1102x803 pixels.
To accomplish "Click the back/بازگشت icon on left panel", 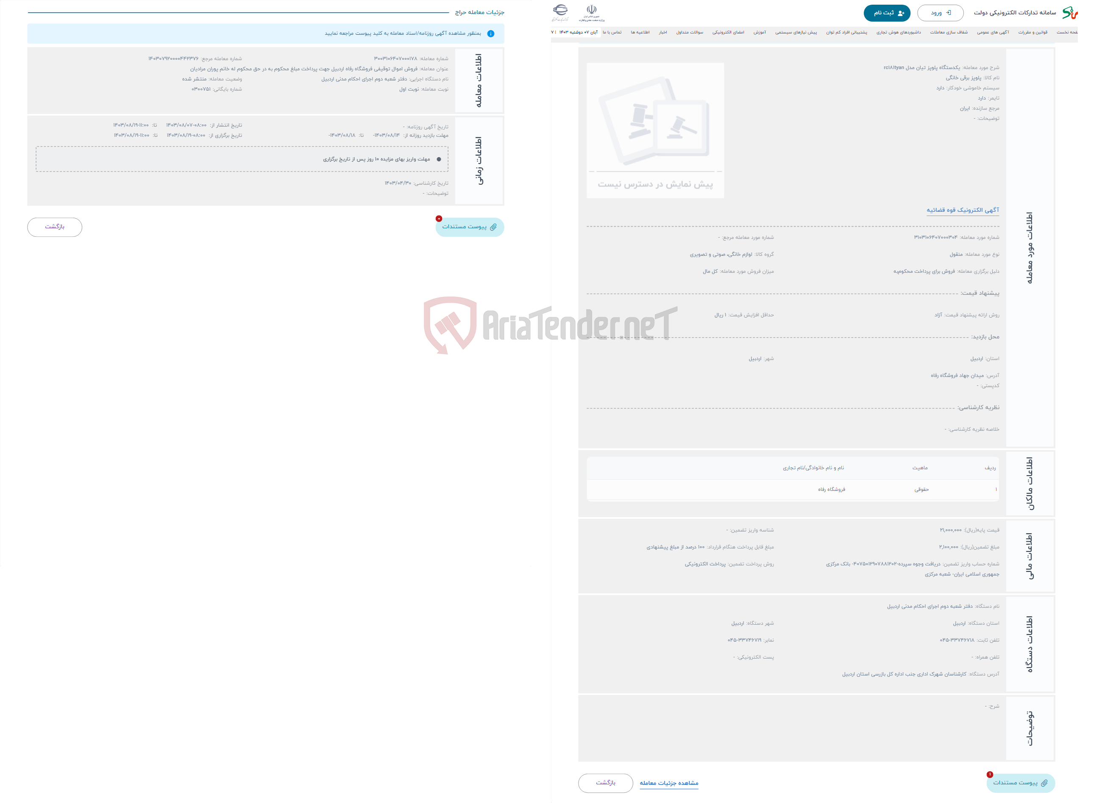I will 55,227.
